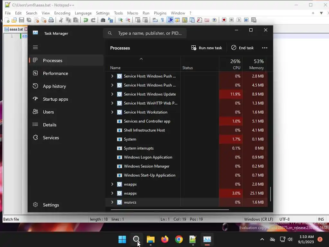Click the Print icon in Notepad++ toolbar
Viewport: 329px width, 247px height.
(x=51, y=20)
